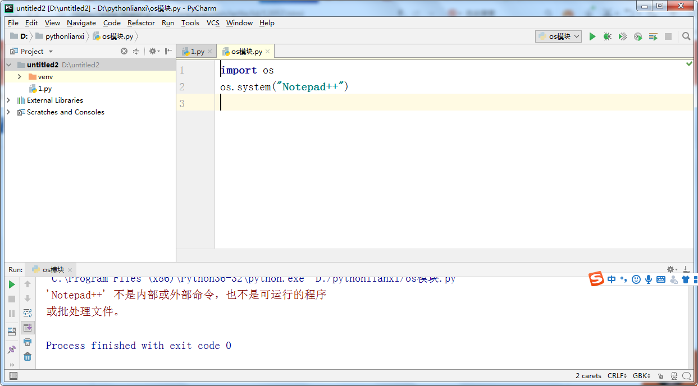Viewport: 698px width, 386px height.
Task: Hide Run panel with the download-arrow icon
Action: tap(686, 269)
